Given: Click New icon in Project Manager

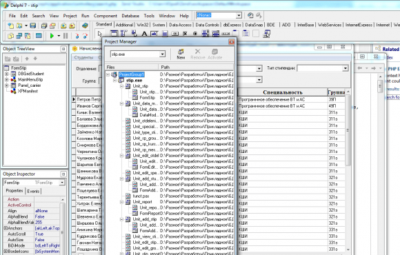Looking at the screenshot, I should tap(181, 54).
